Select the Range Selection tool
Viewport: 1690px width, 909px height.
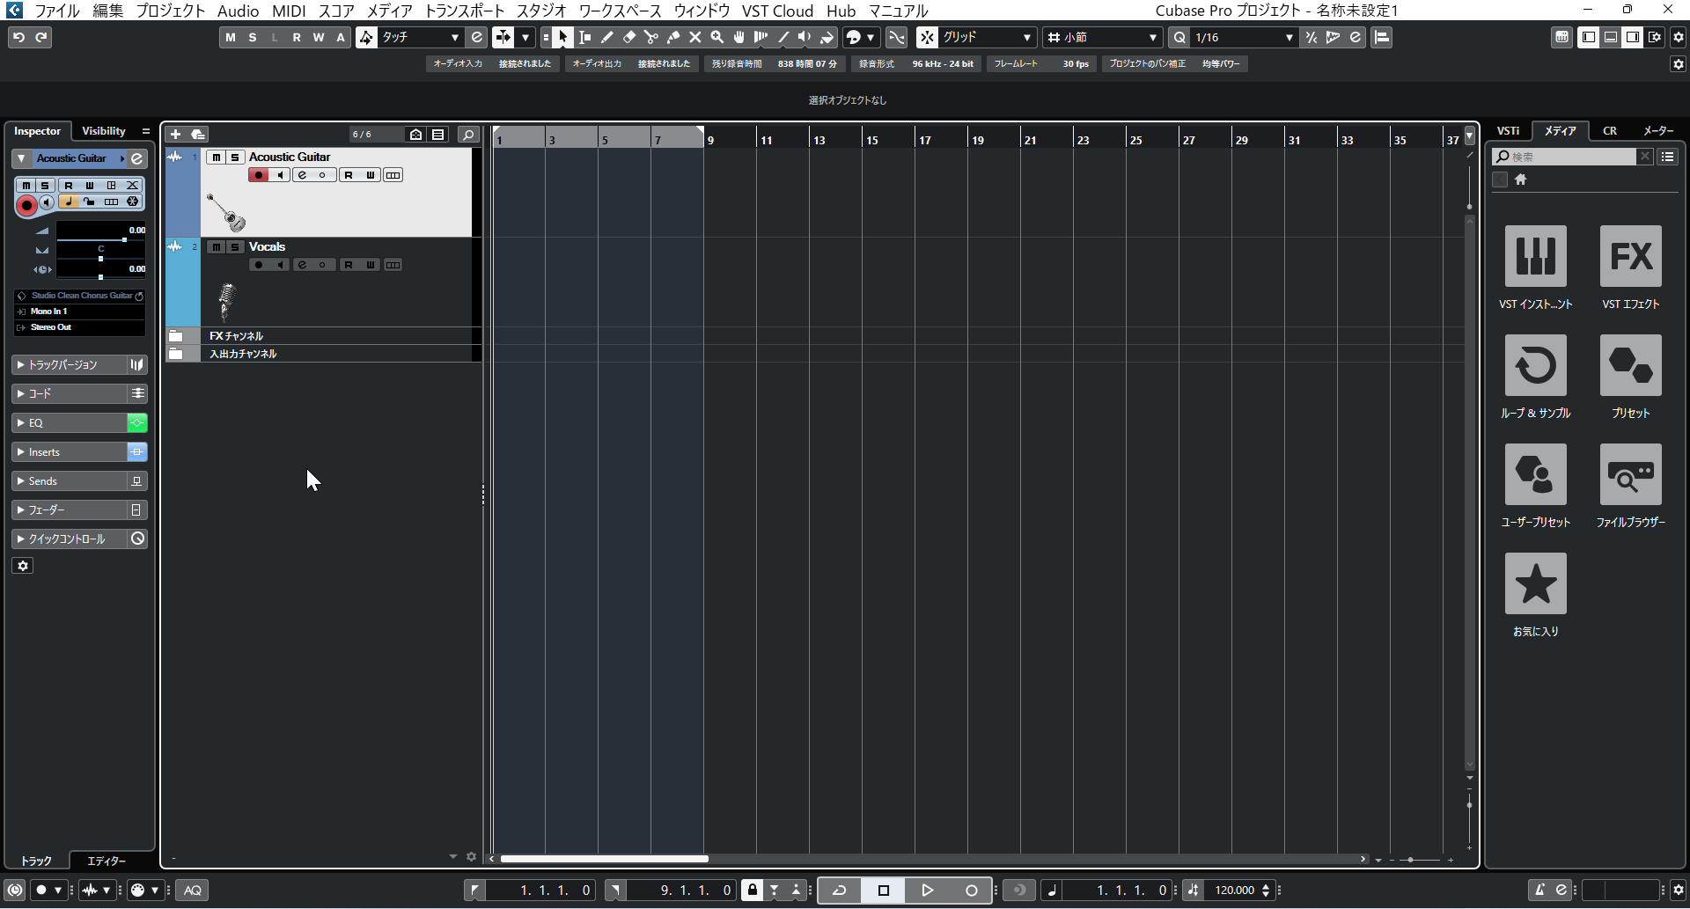point(584,37)
